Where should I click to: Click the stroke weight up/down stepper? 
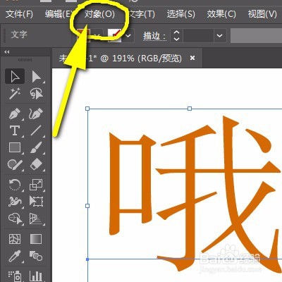pos(176,36)
